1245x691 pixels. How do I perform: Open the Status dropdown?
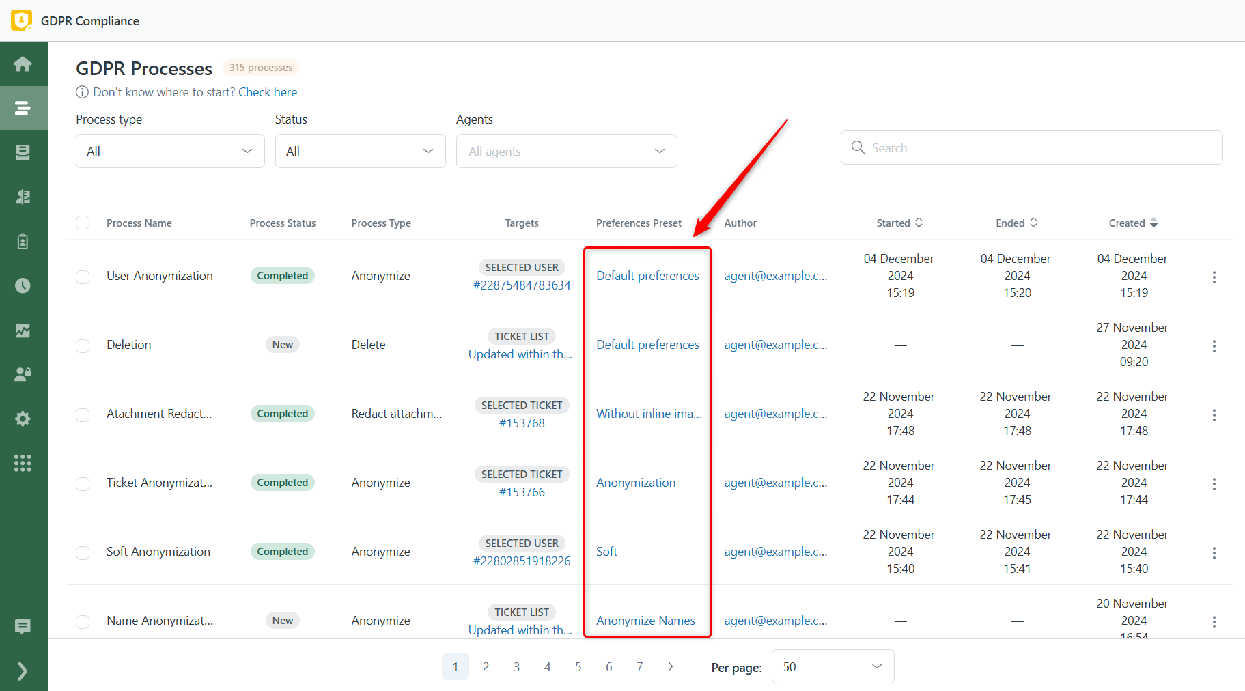pos(360,151)
